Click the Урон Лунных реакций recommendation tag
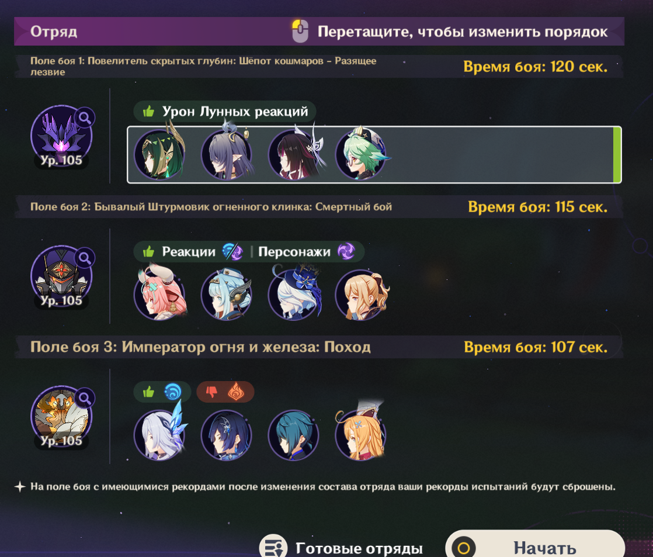 [x=225, y=111]
